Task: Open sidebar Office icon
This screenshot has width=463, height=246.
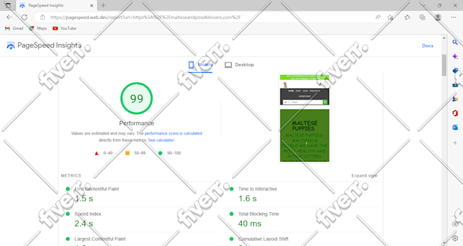Action: pyautogui.click(x=455, y=113)
